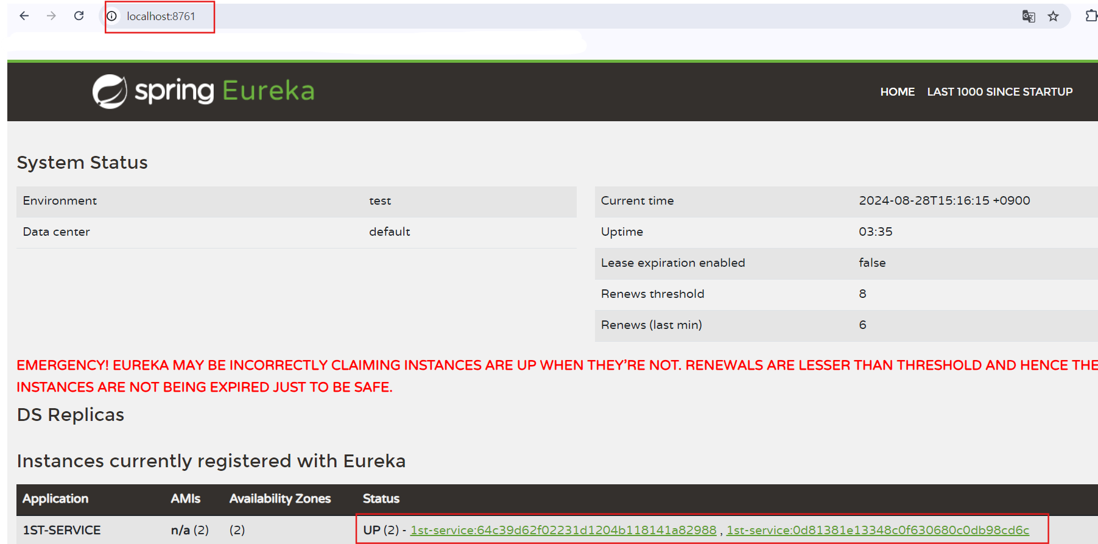The image size is (1098, 544).
Task: Click the Spring Eureka logo
Action: (203, 91)
